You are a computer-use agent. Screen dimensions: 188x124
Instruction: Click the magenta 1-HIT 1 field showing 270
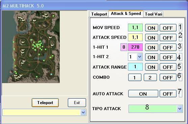click(135, 47)
